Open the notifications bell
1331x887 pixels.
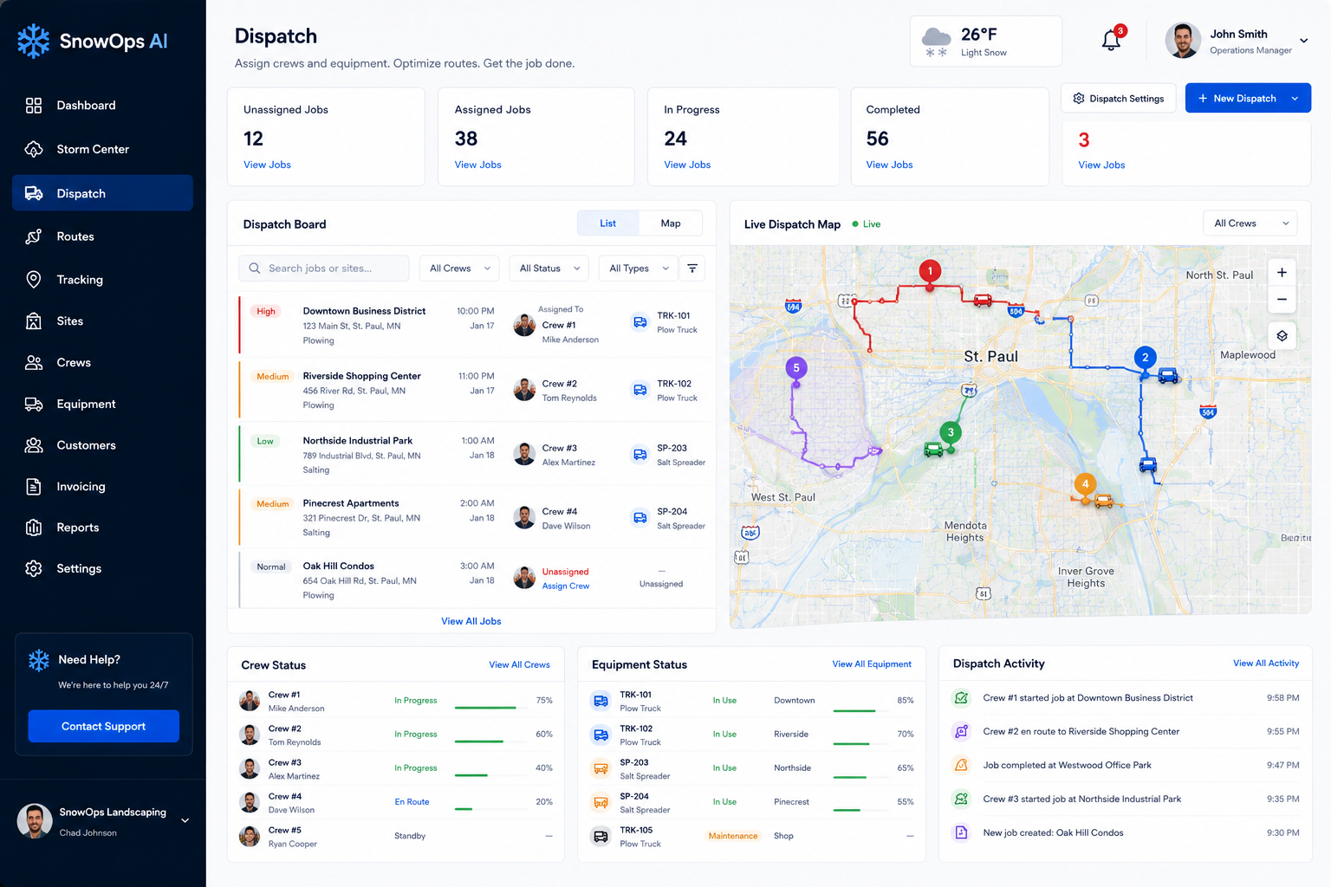(1111, 40)
